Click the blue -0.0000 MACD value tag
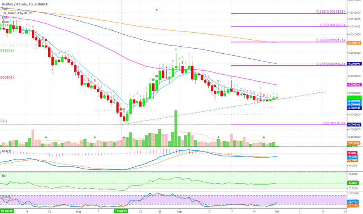 (x=353, y=157)
